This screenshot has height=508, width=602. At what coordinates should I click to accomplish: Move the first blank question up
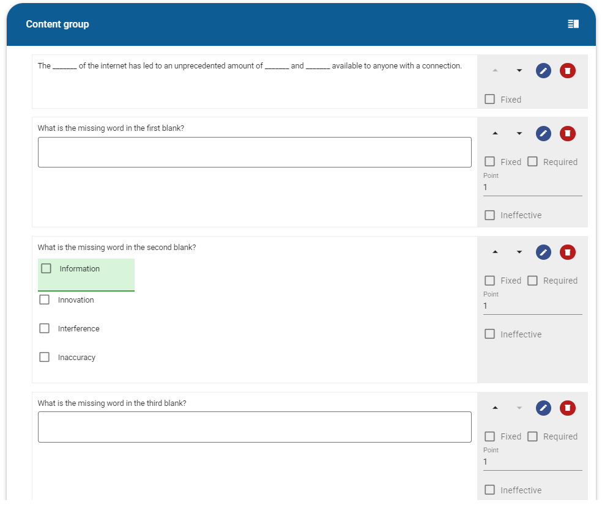click(x=495, y=133)
